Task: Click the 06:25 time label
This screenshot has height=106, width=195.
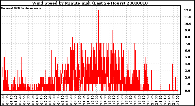Action: tap(50, 100)
